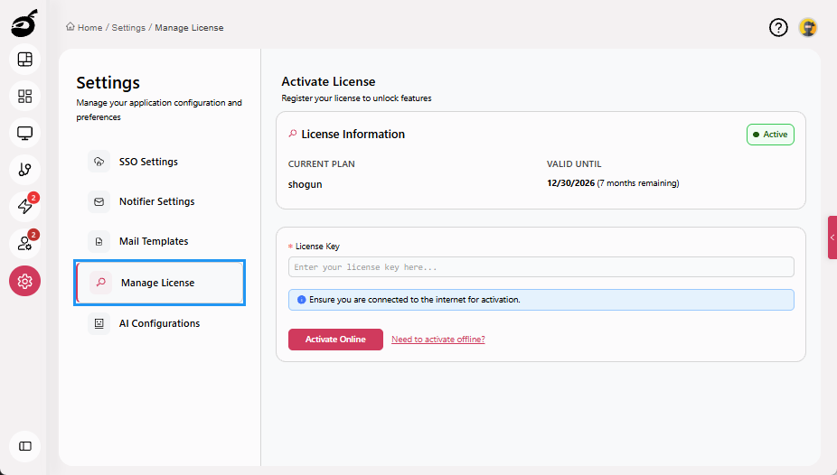The height and width of the screenshot is (475, 837).
Task: Click the app logo in the sidebar
Action: [24, 23]
